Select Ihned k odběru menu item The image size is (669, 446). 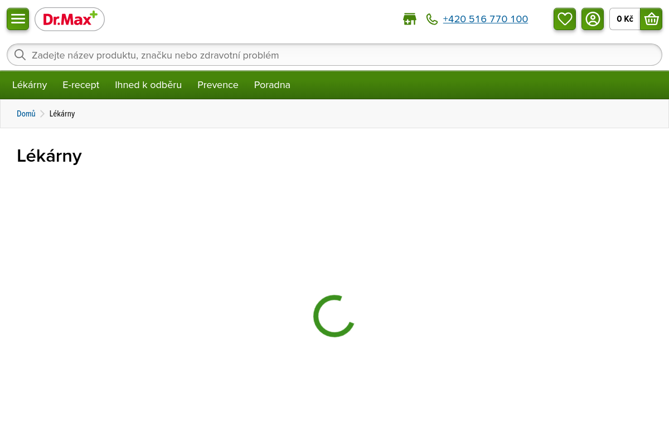click(x=148, y=85)
